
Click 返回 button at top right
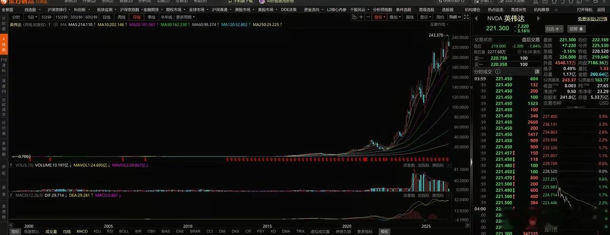[x=601, y=10]
